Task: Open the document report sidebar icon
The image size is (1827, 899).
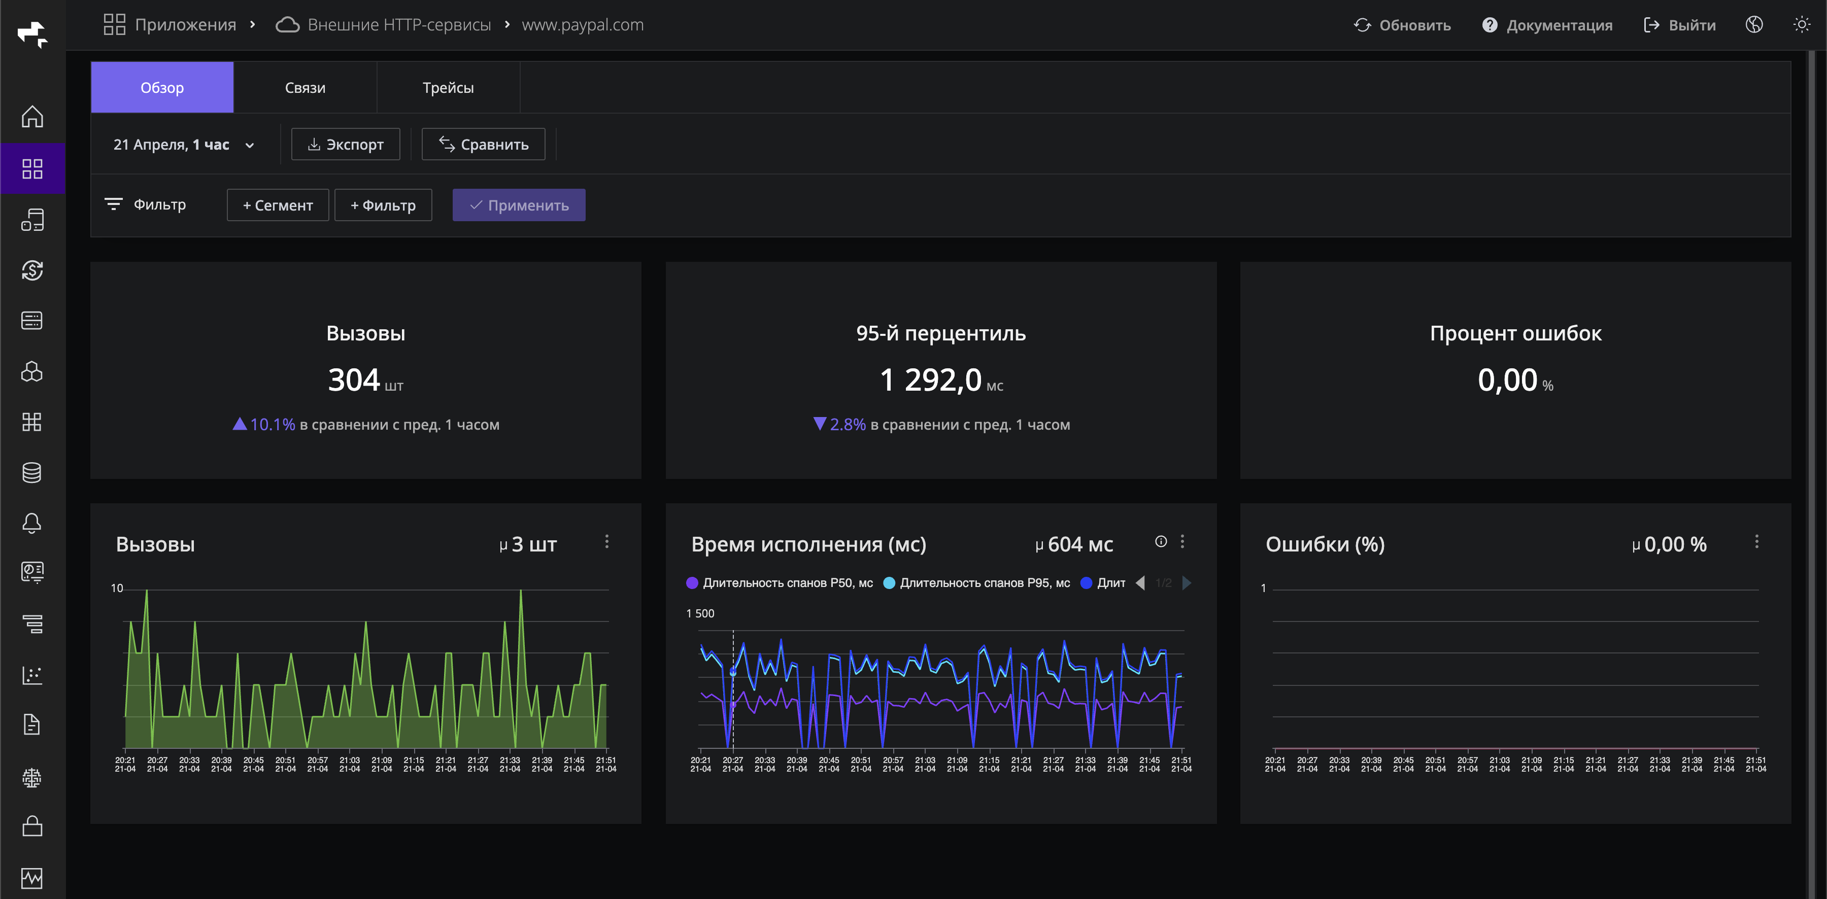Action: click(32, 724)
